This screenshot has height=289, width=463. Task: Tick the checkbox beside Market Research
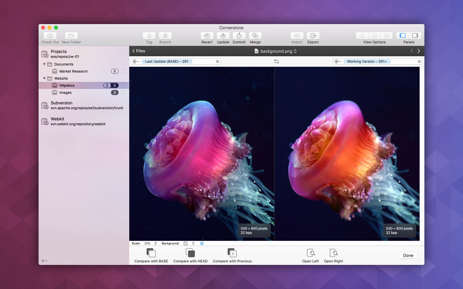124,71
